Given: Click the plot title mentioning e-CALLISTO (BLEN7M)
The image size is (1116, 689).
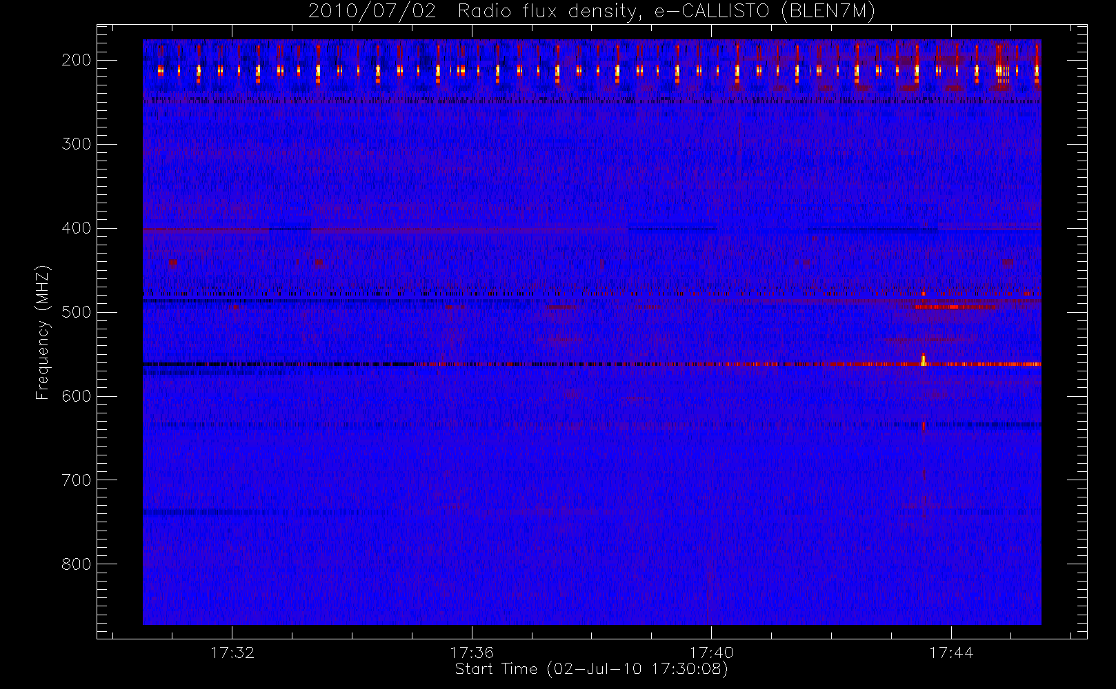Looking at the screenshot, I should [592, 12].
